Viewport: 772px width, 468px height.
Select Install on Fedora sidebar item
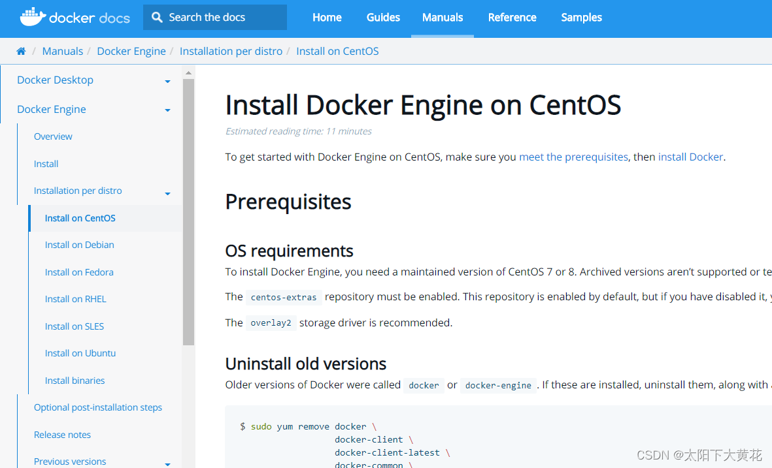(x=79, y=272)
